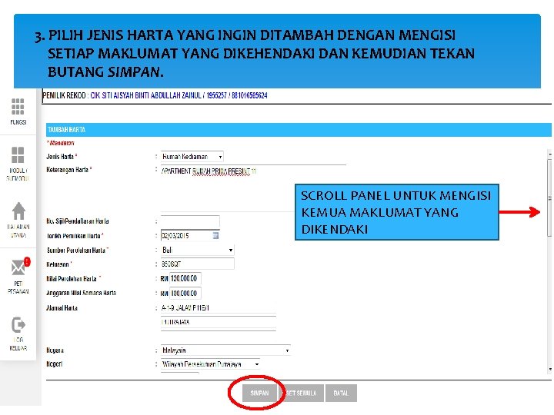The image size is (554, 415).
Task: Click the Log Keluar exit icon
Action: [x=18, y=324]
